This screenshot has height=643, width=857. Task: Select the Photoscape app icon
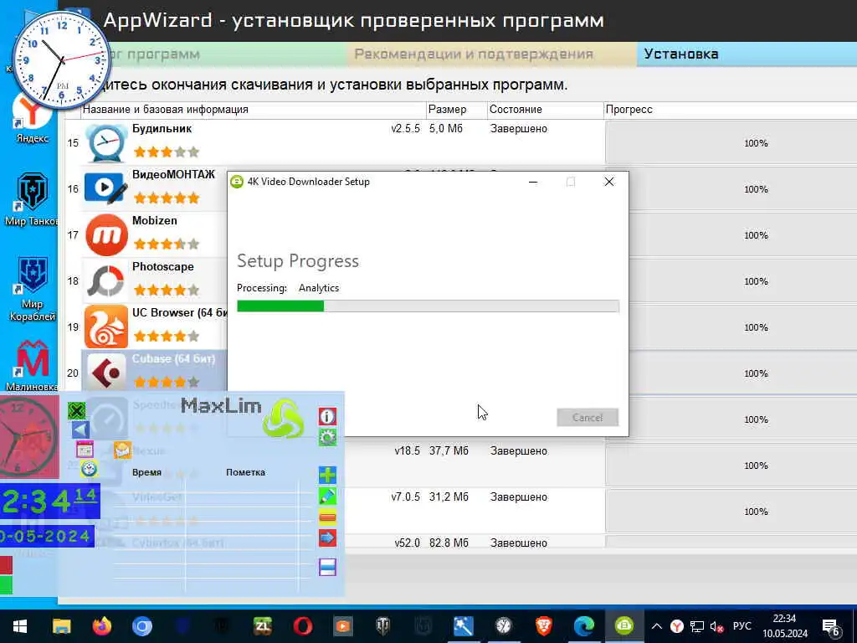coord(106,281)
